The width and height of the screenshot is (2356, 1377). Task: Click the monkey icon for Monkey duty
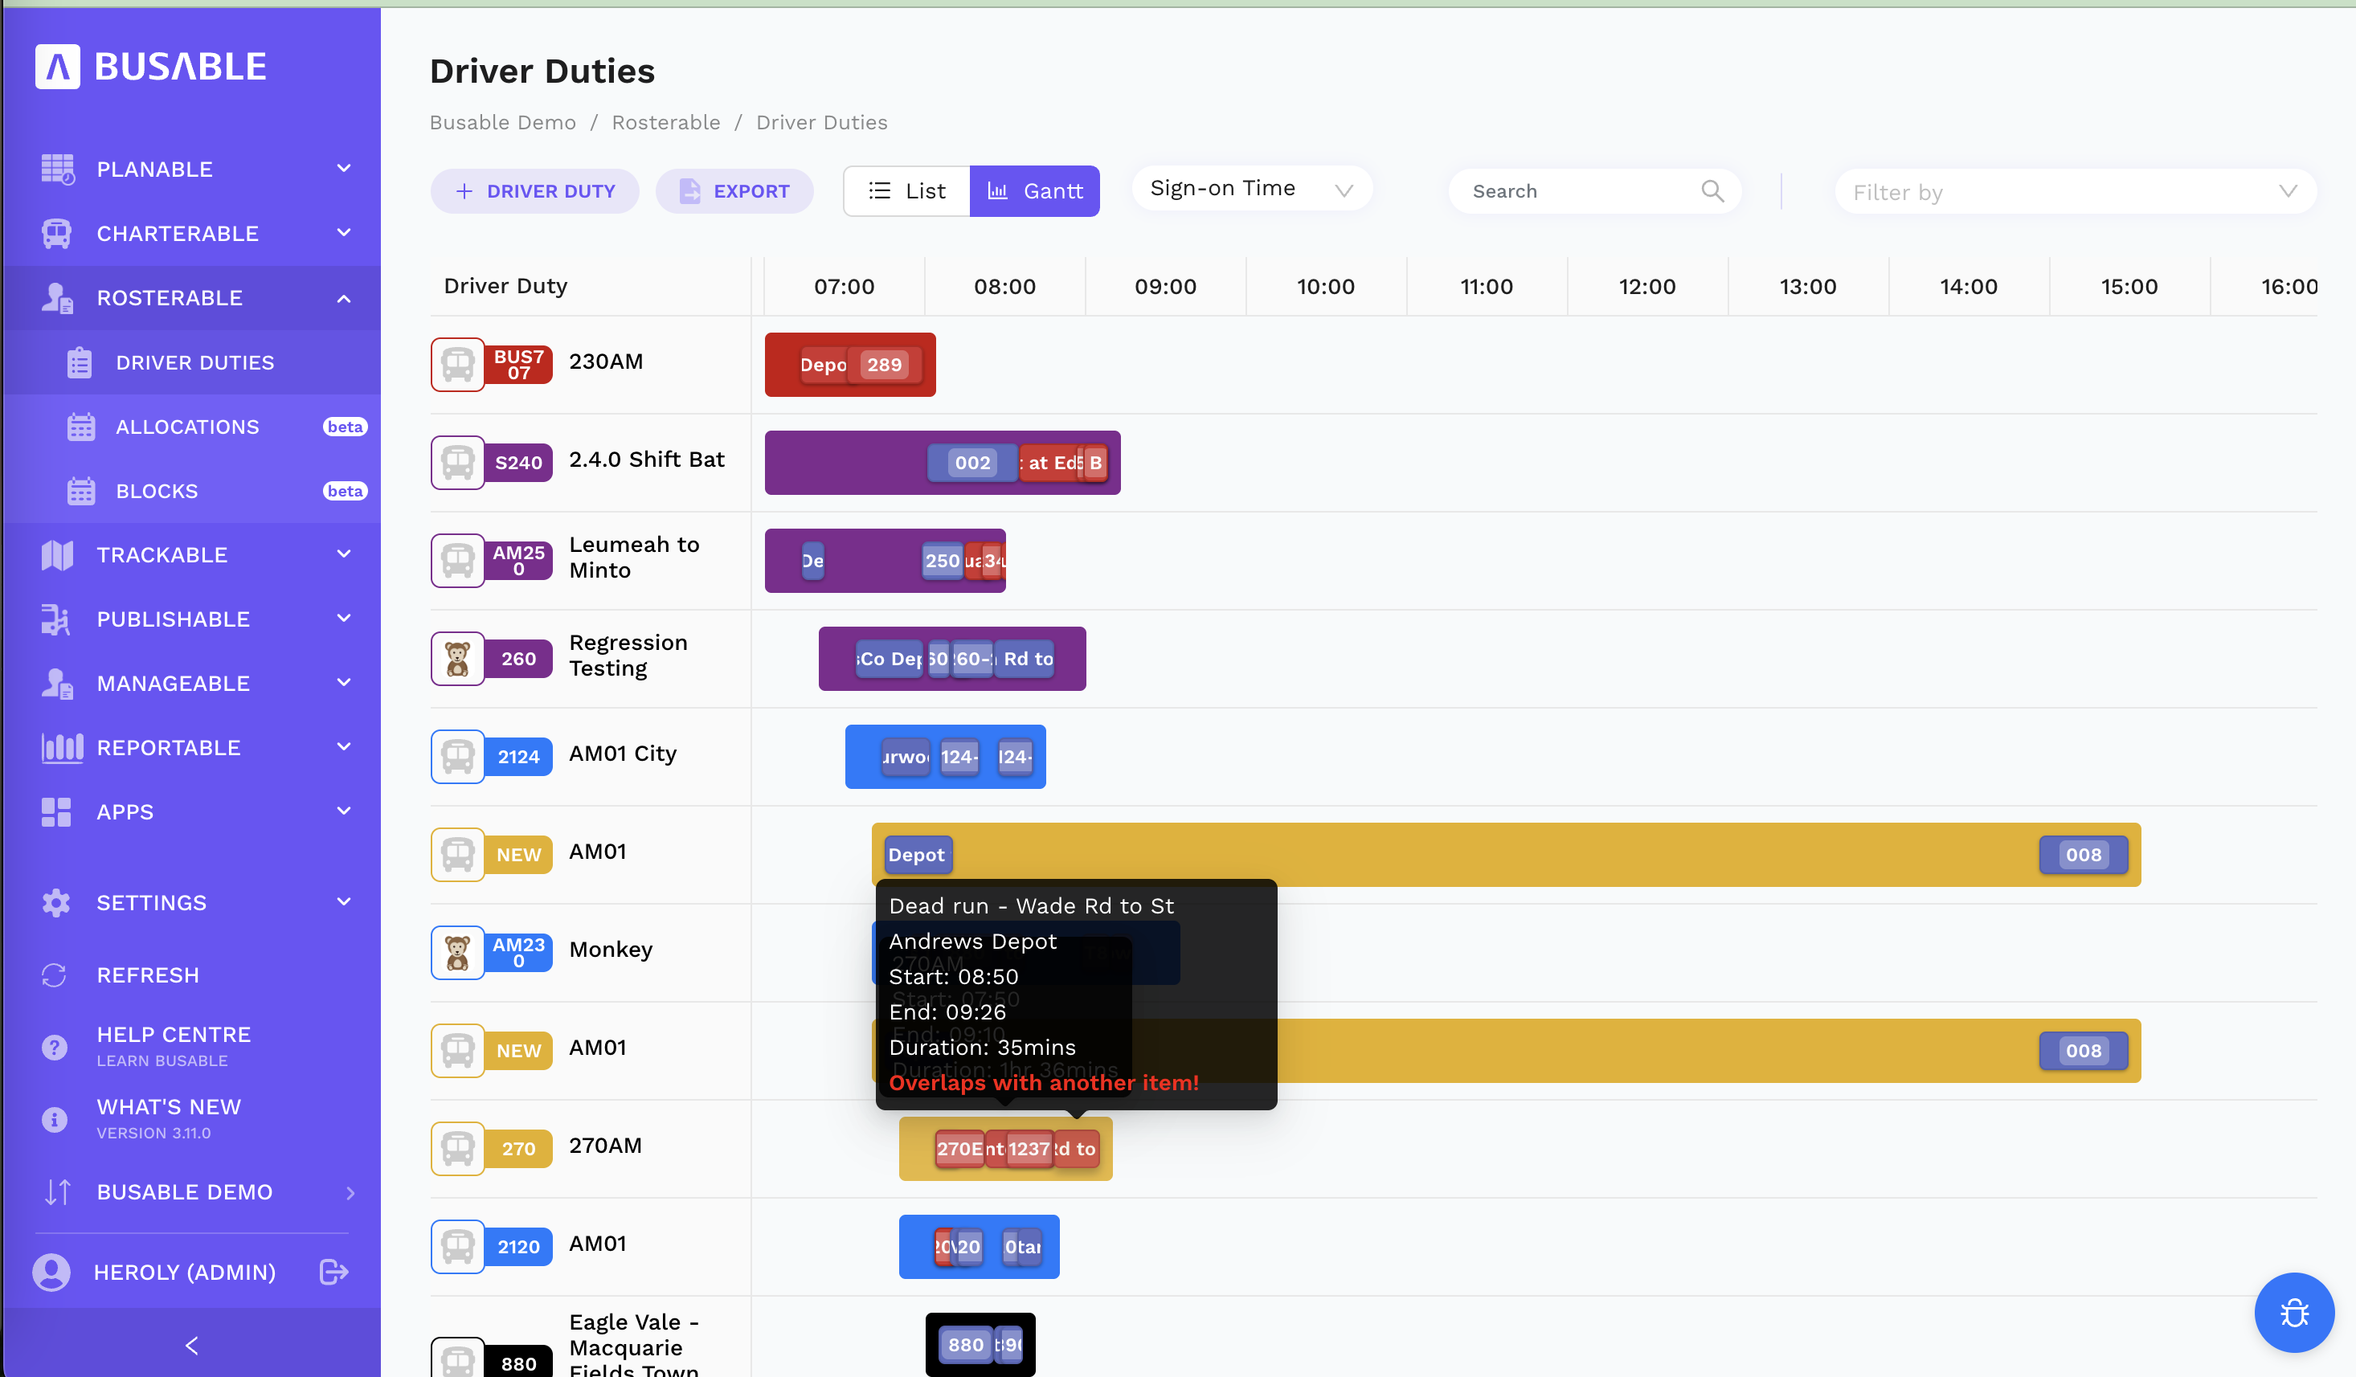(x=457, y=953)
